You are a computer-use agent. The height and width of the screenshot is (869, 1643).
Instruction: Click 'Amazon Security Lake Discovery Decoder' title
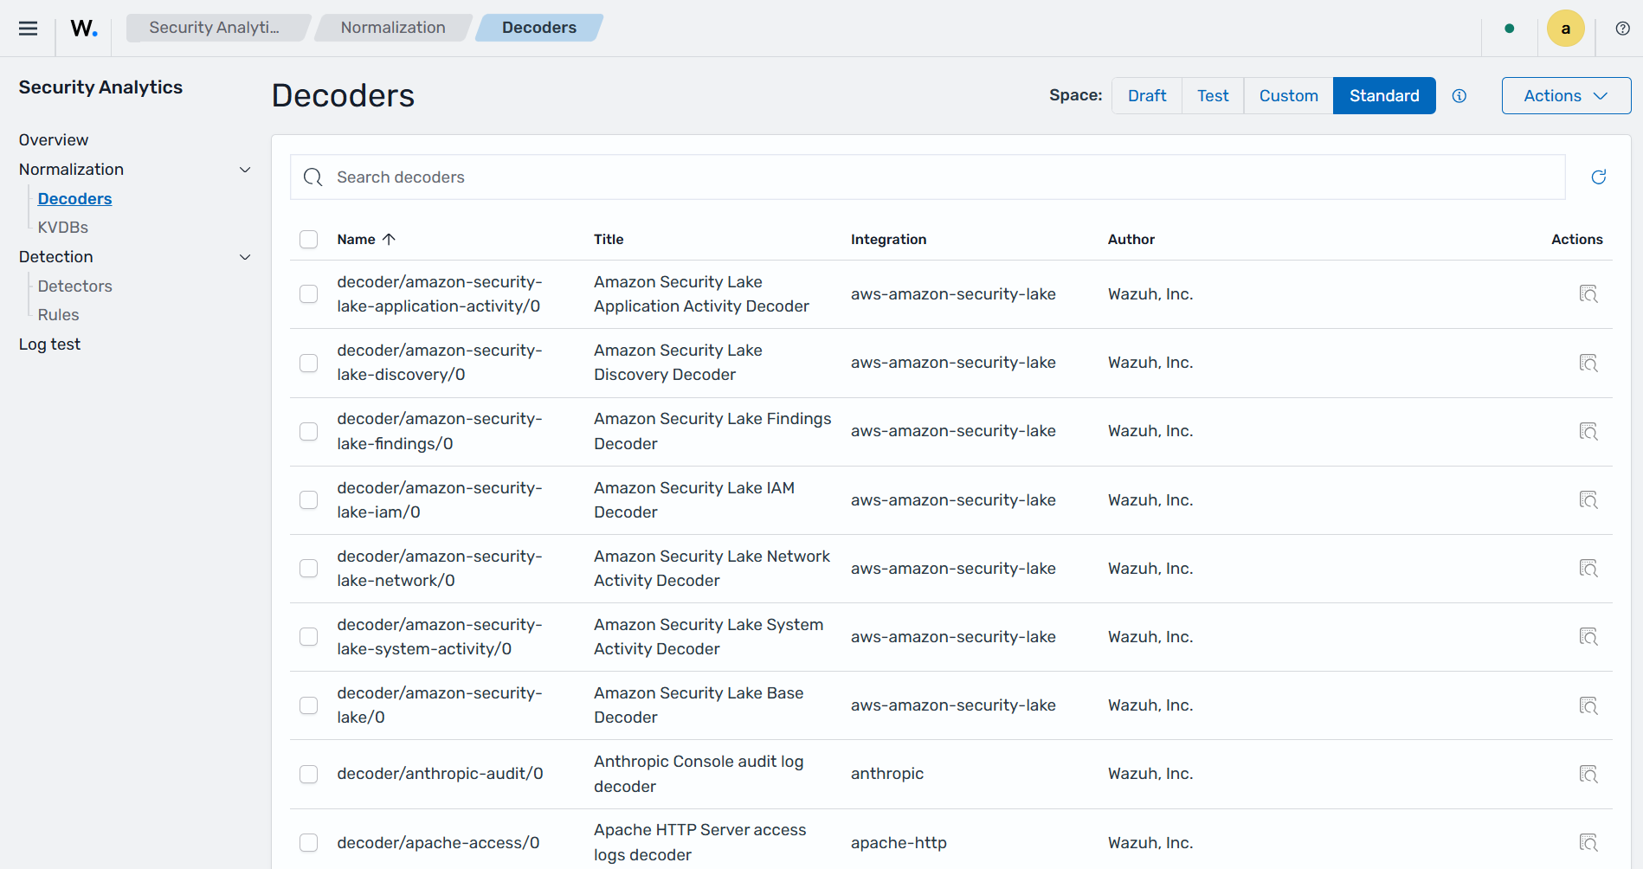point(679,363)
